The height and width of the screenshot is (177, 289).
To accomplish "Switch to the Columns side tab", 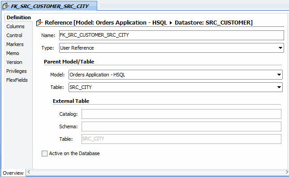I will pyautogui.click(x=15, y=26).
